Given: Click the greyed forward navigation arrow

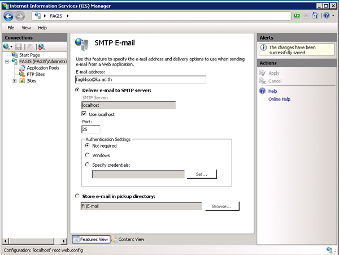Looking at the screenshot, I should pos(20,16).
